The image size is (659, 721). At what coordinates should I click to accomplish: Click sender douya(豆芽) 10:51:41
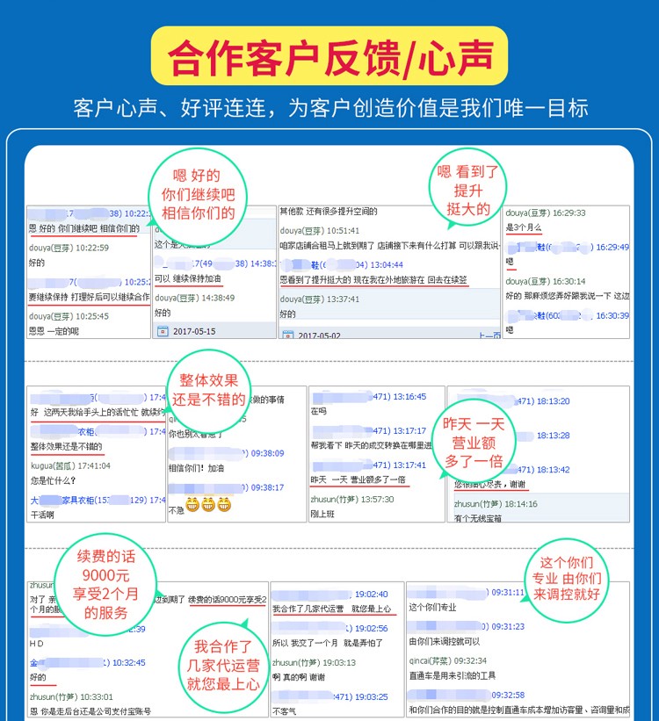(x=320, y=231)
